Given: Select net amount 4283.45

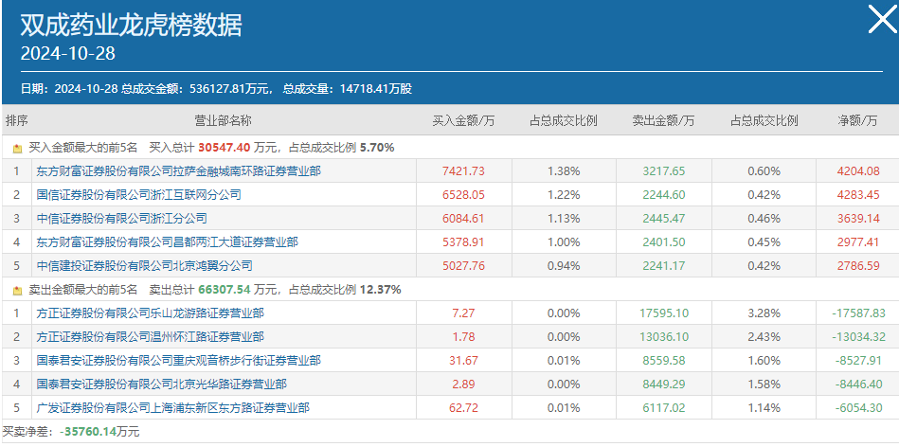Looking at the screenshot, I should click(857, 195).
